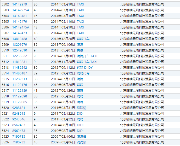The width and height of the screenshot is (180, 146).
Task: Open the 代驾 DIIDY trademark link
Action: 85,67
